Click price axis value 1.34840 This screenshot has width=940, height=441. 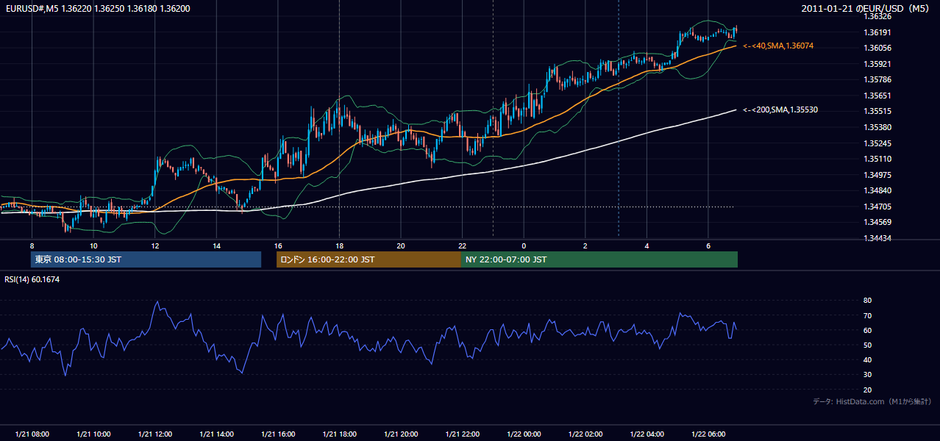pyautogui.click(x=877, y=191)
